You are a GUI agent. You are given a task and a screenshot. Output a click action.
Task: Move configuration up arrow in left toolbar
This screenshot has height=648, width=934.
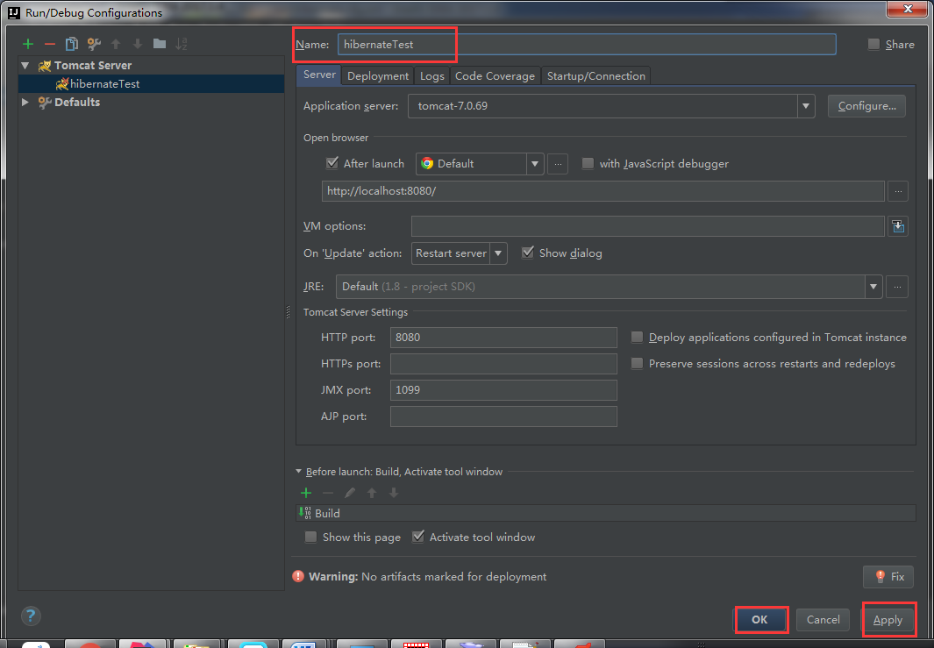point(116,44)
